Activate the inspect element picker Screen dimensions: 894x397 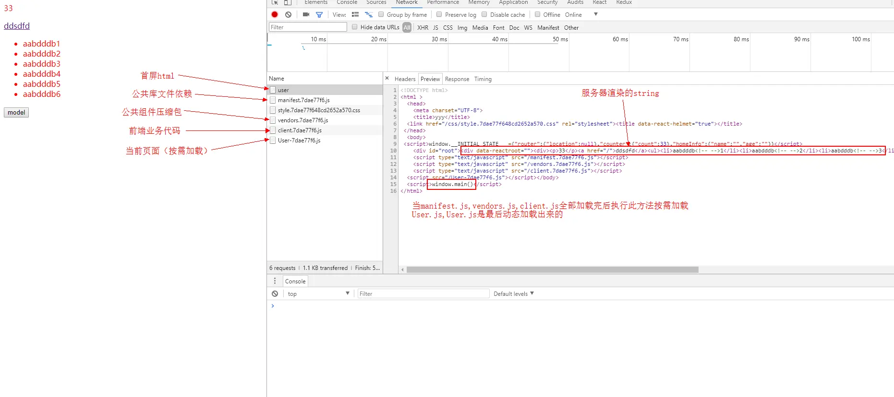point(275,2)
